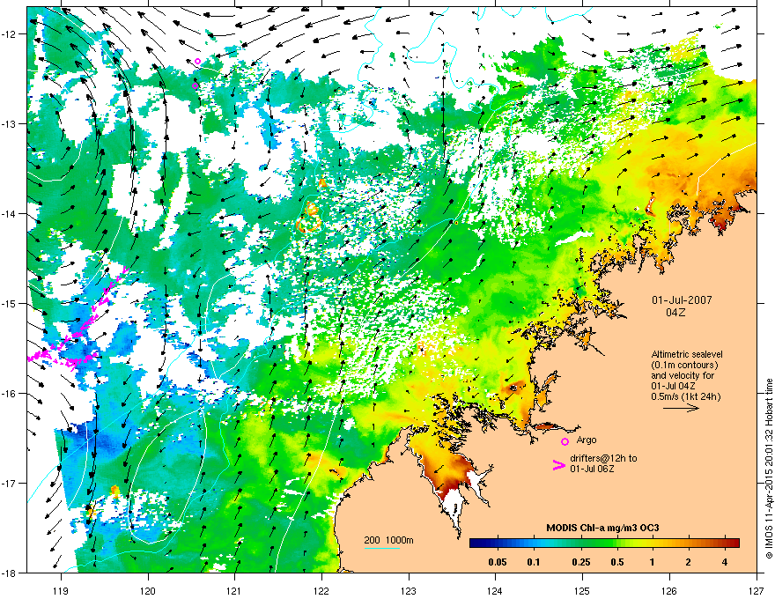This screenshot has width=775, height=599.
Task: Click the 'Argo' legend label
Action: pos(587,440)
